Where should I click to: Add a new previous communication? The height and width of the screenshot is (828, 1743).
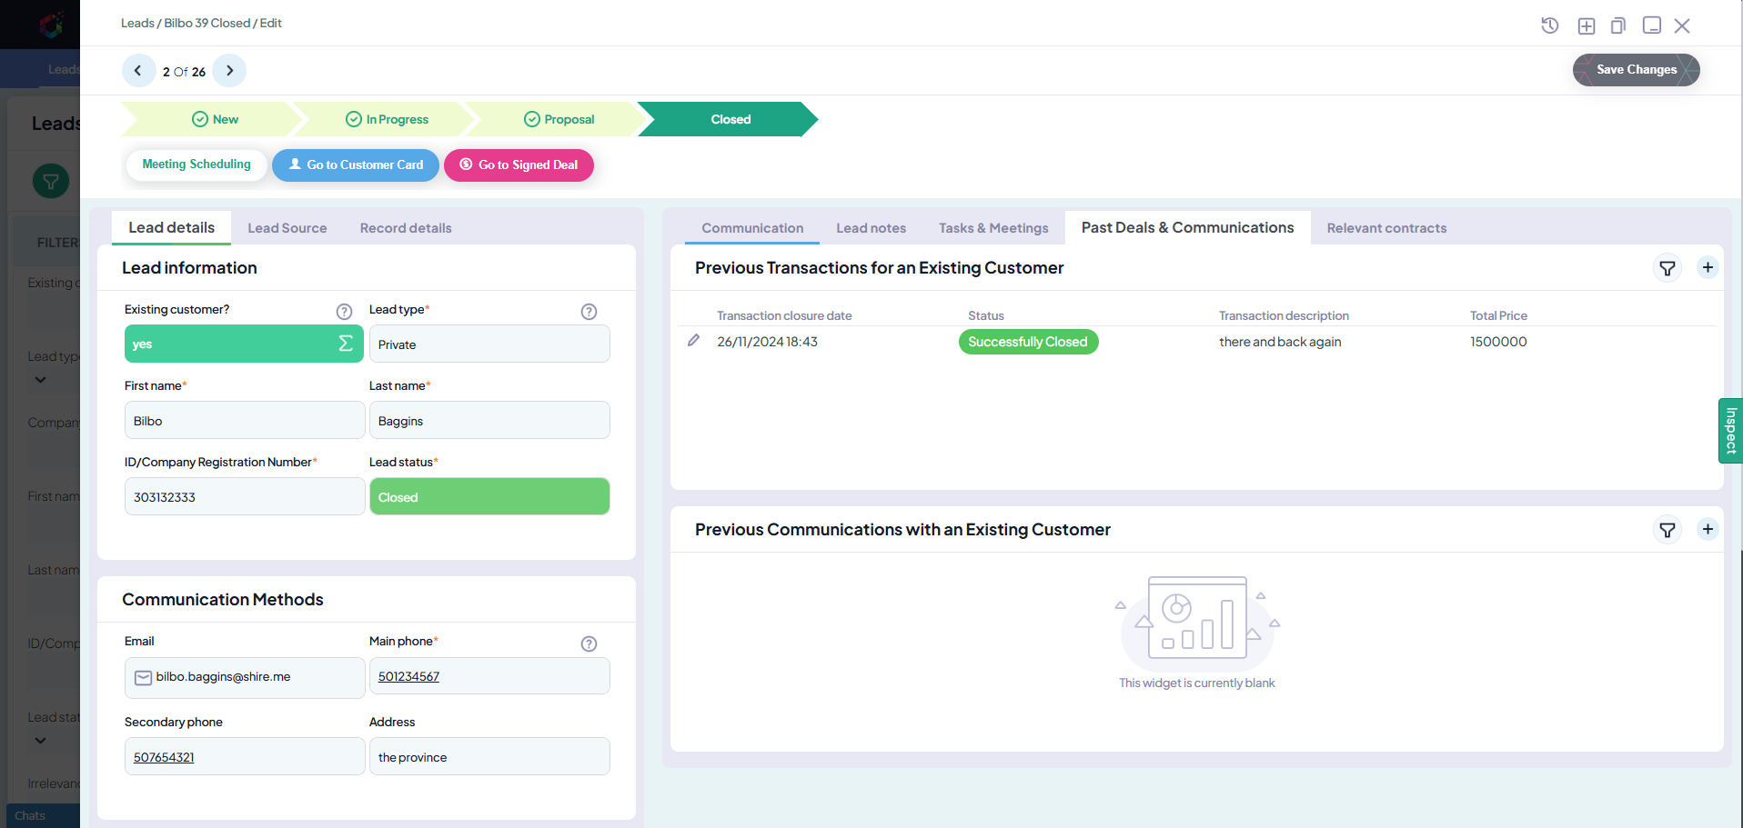click(1708, 529)
